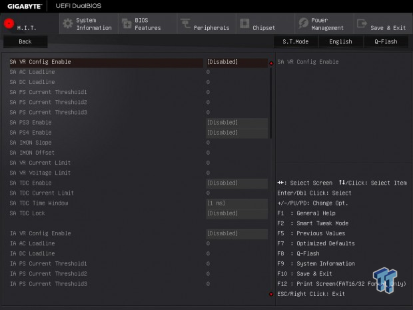The image size is (413, 310).
Task: Select SA PS Current Threshold1 value
Action: (208, 92)
